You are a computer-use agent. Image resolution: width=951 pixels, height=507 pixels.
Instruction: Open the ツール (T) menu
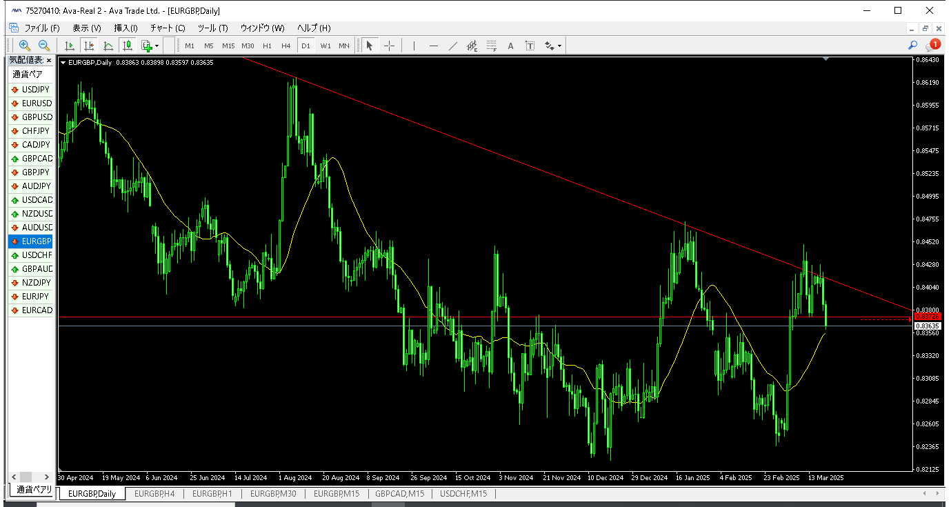[212, 28]
